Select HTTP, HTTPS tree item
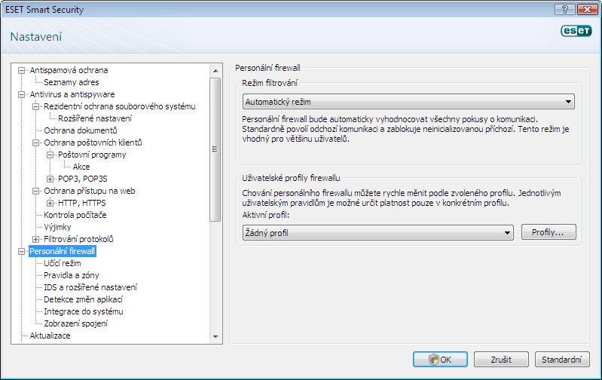602x380 pixels. pyautogui.click(x=82, y=204)
